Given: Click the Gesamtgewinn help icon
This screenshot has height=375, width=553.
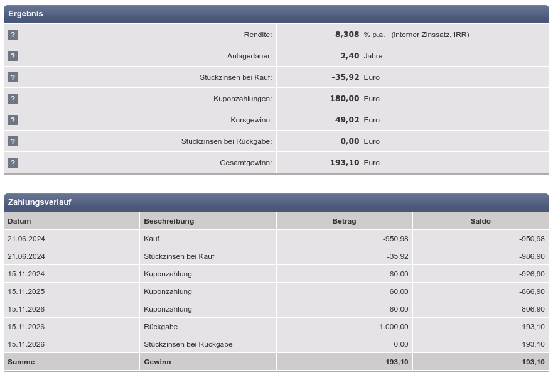Looking at the screenshot, I should [13, 163].
